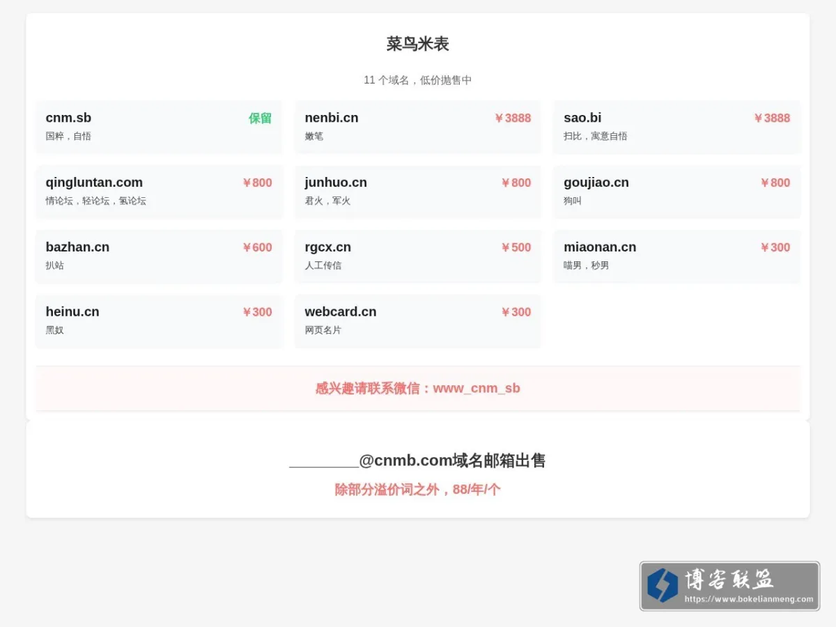
Task: Select the webcard.cn domain name
Action: tap(341, 312)
